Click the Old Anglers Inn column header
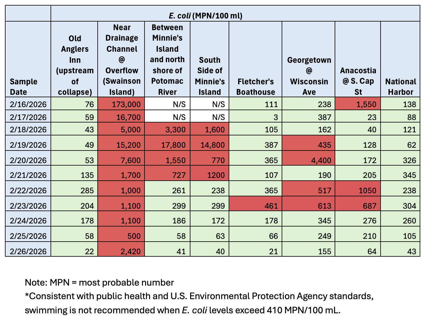The width and height of the screenshot is (424, 317). 75,65
